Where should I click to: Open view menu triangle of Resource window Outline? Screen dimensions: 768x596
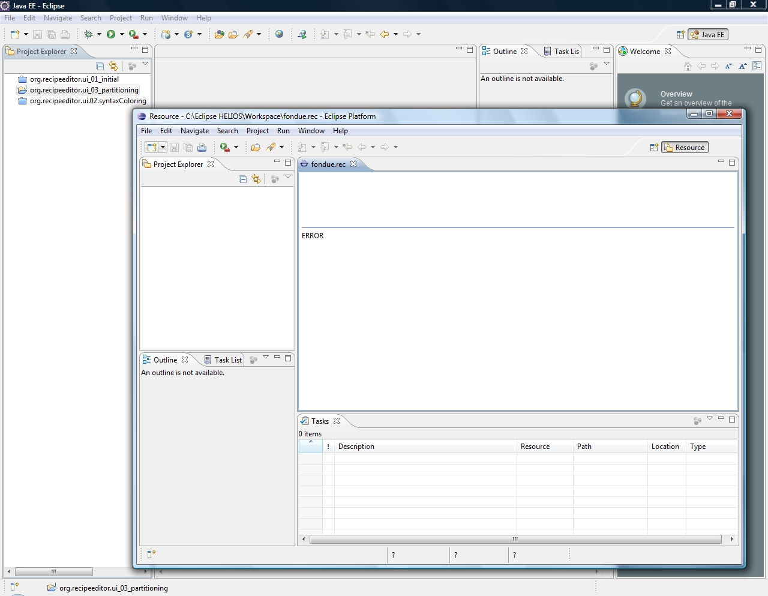click(x=266, y=357)
